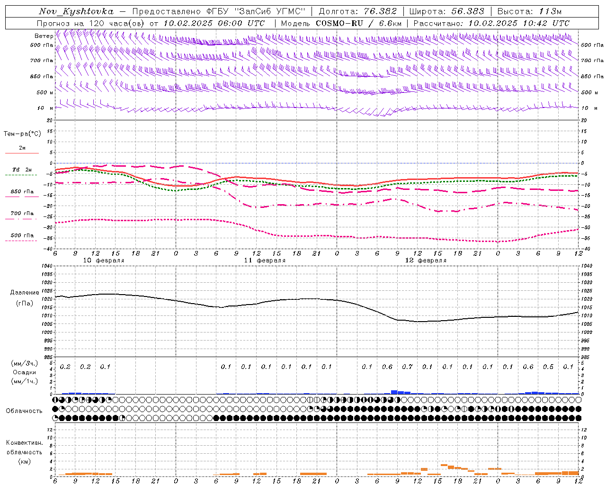Click the 10 февраля date label
This screenshot has width=606, height=485.
coord(104,260)
